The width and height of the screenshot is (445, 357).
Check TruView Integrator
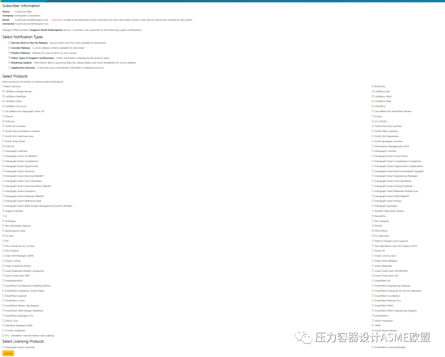3,331
